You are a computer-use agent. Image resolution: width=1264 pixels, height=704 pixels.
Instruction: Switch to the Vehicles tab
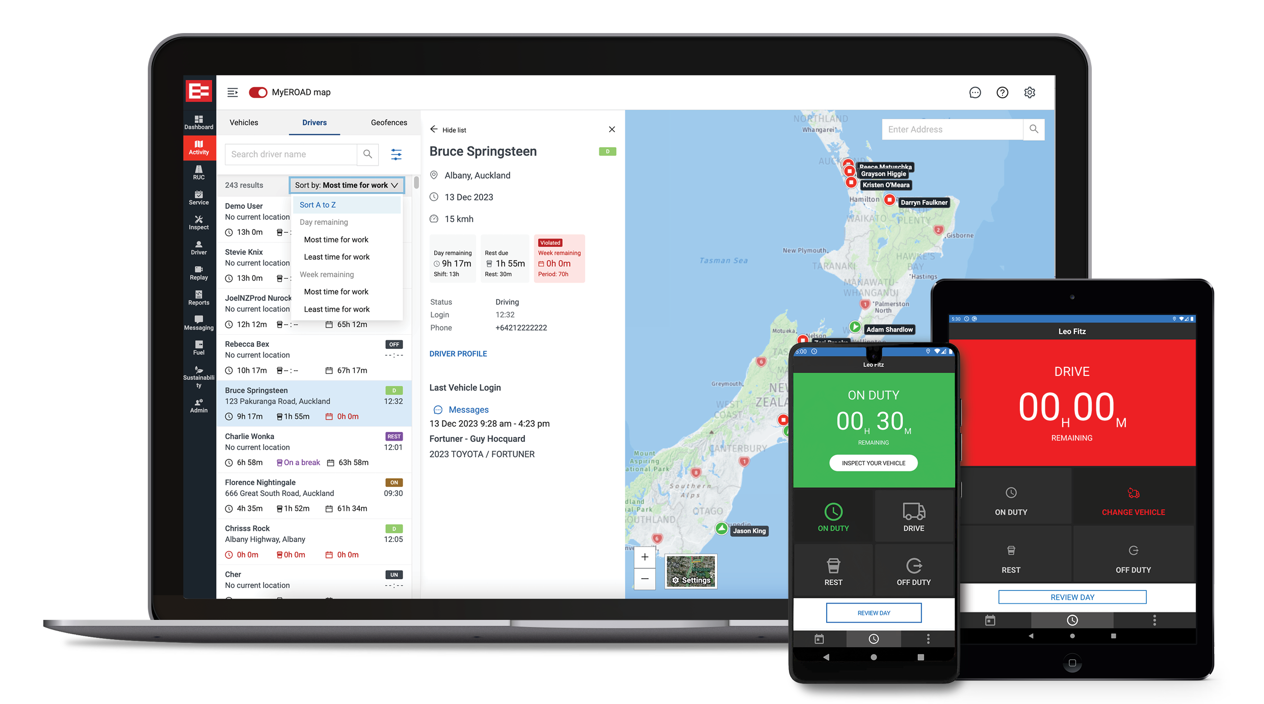[x=243, y=122]
